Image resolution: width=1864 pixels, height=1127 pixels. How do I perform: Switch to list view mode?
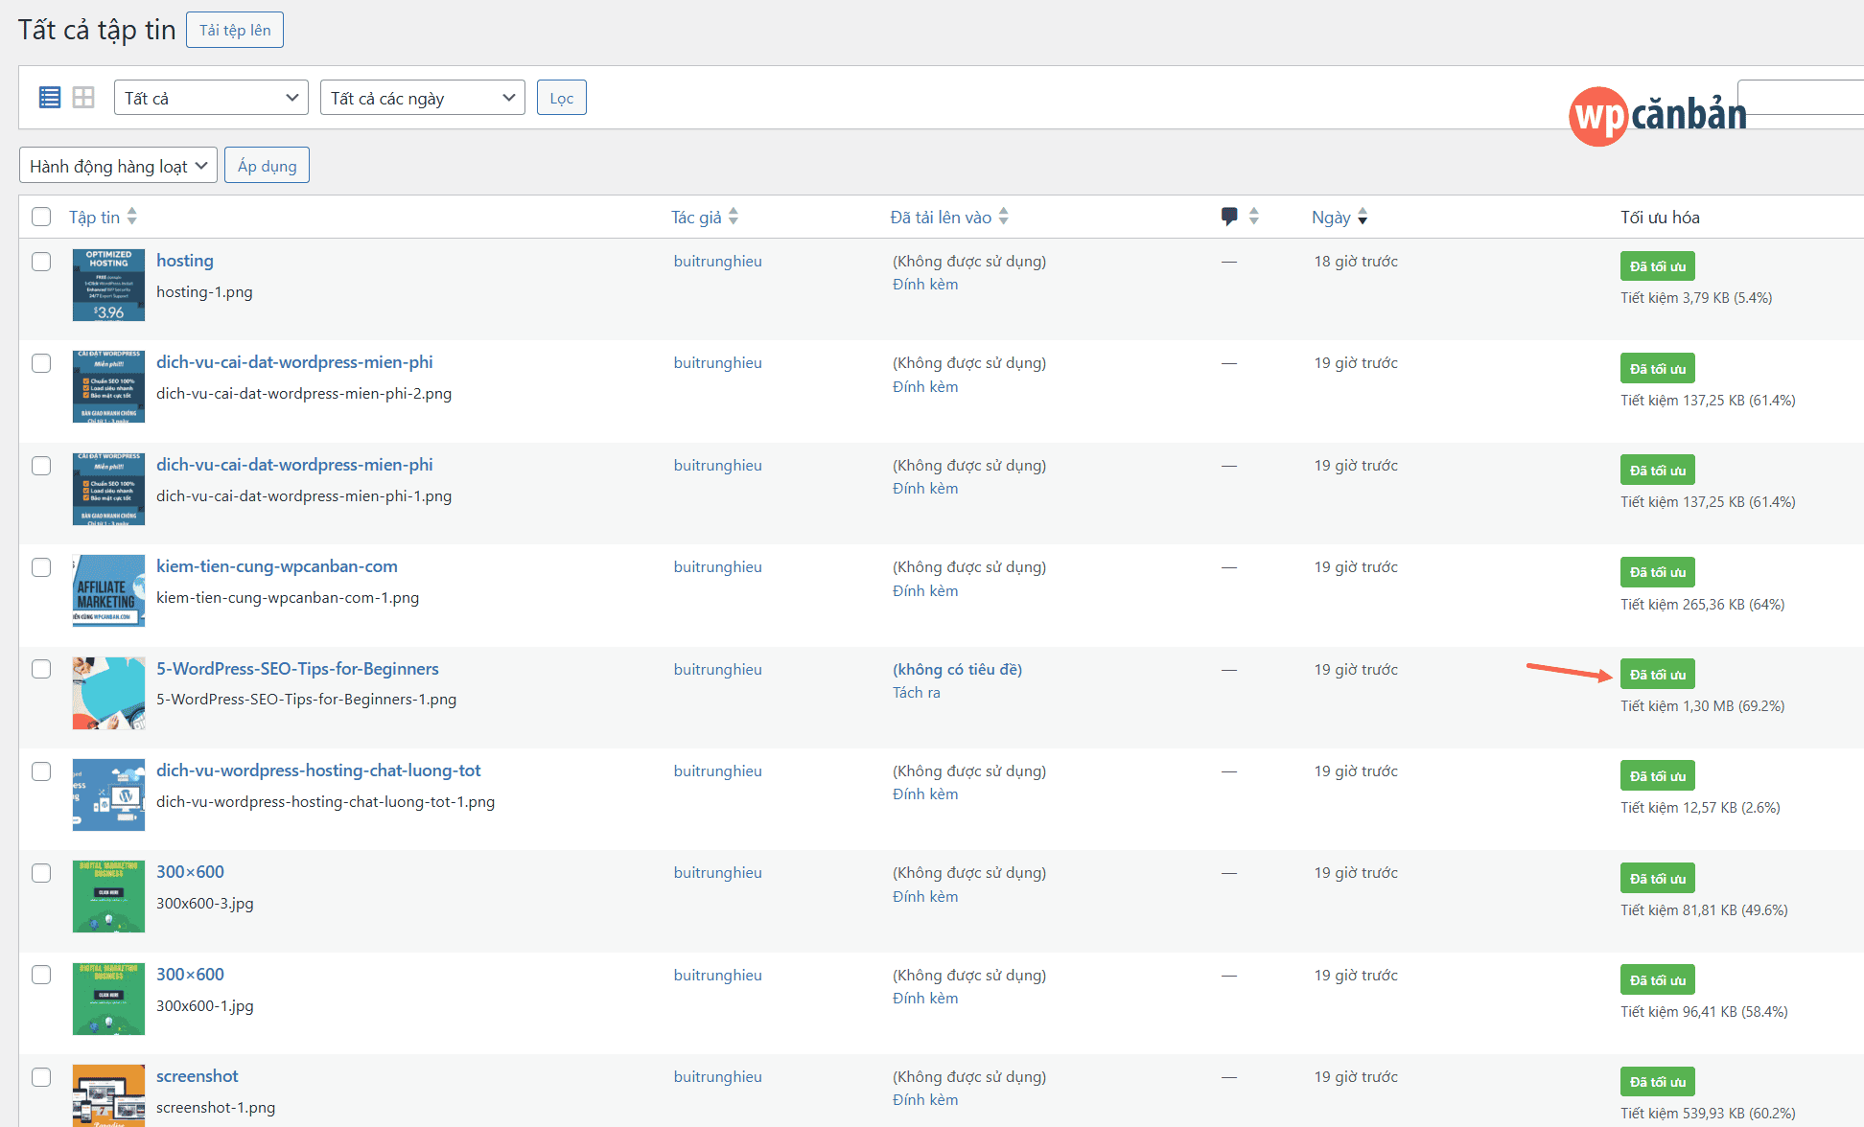[50, 98]
